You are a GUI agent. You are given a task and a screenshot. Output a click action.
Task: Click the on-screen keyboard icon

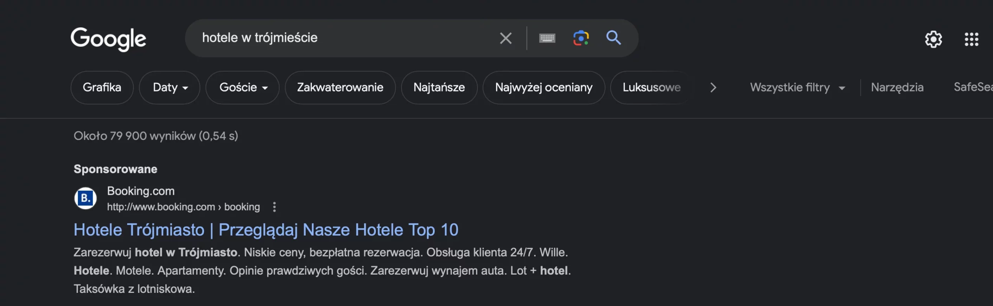(x=547, y=38)
